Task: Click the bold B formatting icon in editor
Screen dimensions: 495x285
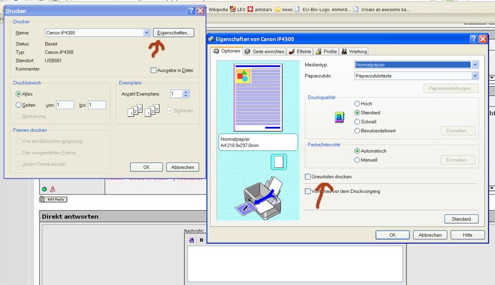Action: (201, 240)
